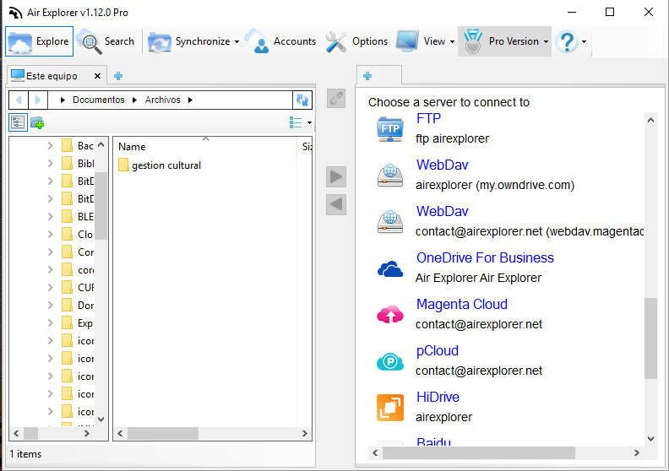The height and width of the screenshot is (471, 669).
Task: Open the Explore view
Action: point(39,41)
